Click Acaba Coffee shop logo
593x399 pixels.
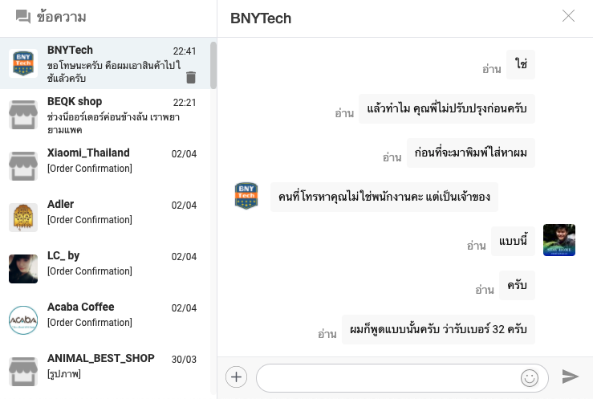23,320
